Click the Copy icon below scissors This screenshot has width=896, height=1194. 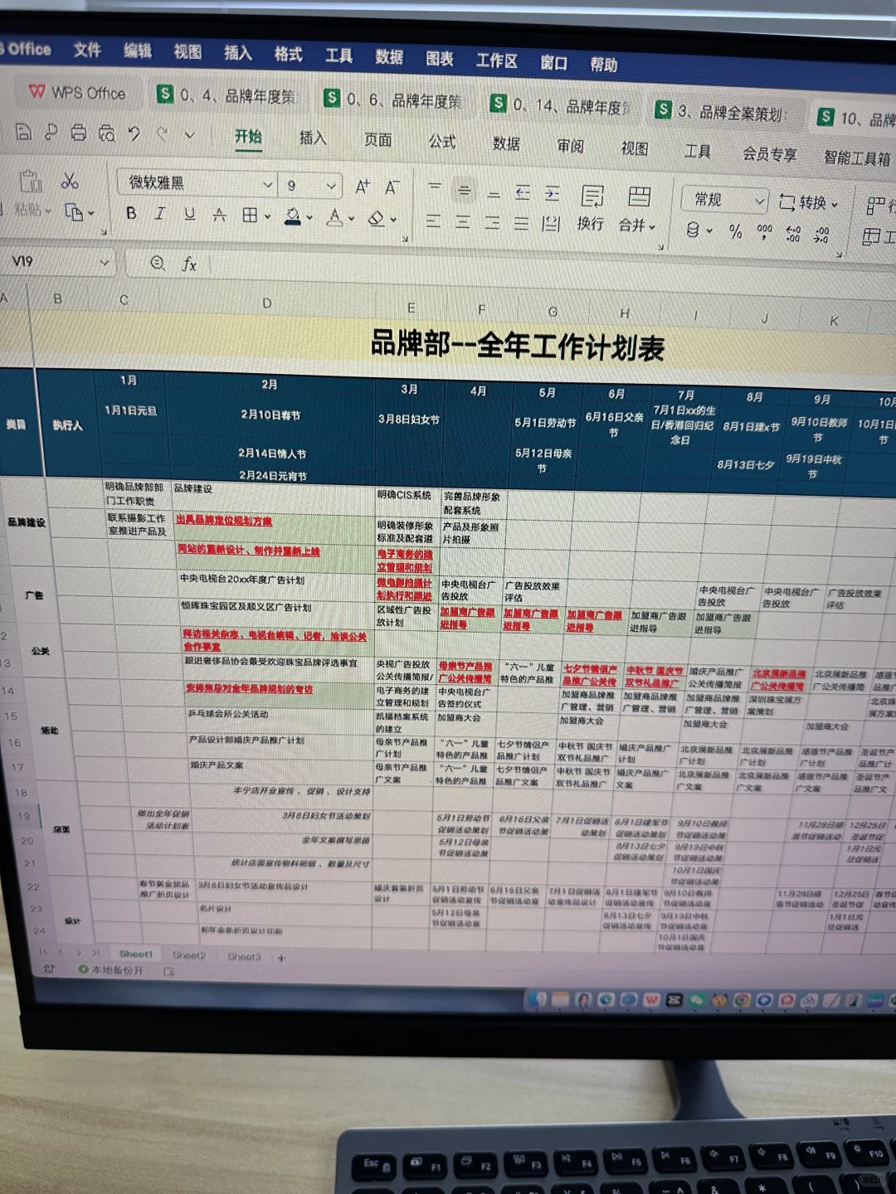coord(74,212)
